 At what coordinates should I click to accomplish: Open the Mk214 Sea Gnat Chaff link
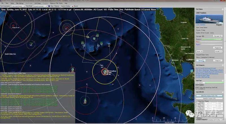[207, 74]
